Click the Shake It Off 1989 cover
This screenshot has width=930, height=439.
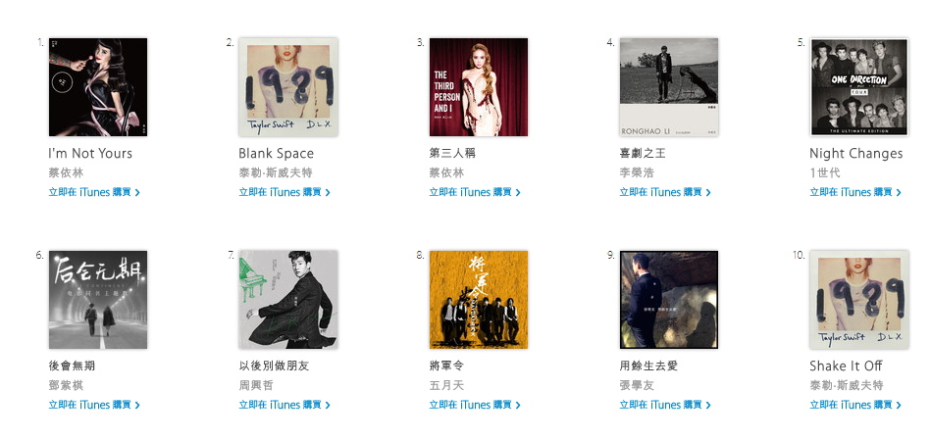(859, 300)
